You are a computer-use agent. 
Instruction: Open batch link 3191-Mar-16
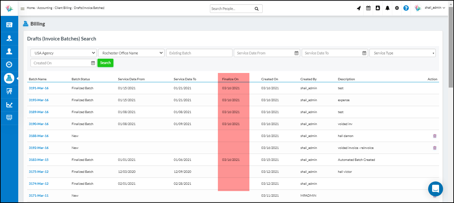click(x=38, y=88)
